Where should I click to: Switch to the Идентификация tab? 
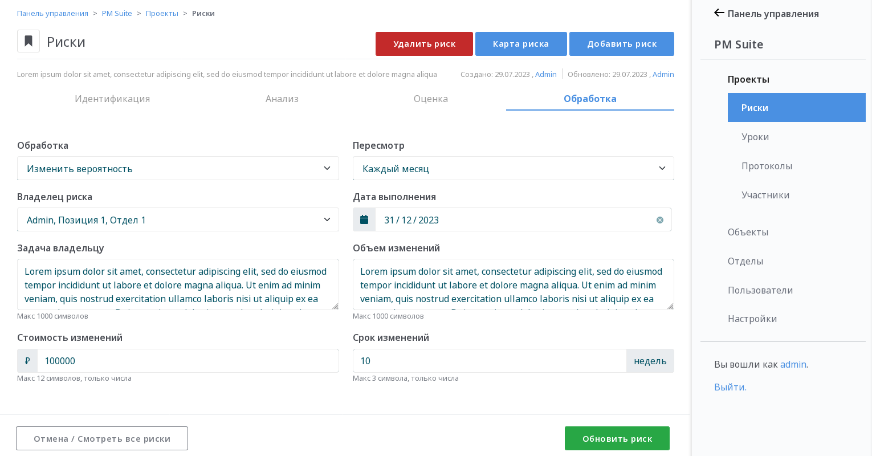click(112, 99)
